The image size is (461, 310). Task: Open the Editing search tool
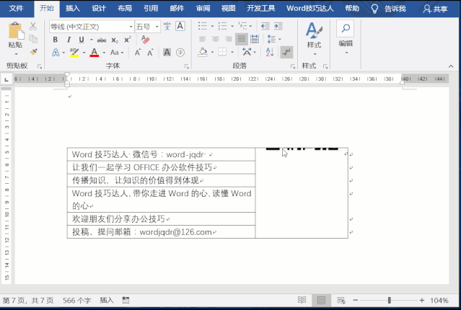point(346,30)
